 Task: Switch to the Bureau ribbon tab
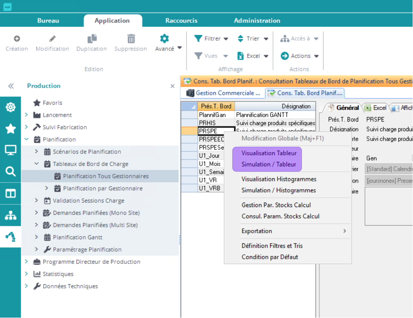click(48, 20)
